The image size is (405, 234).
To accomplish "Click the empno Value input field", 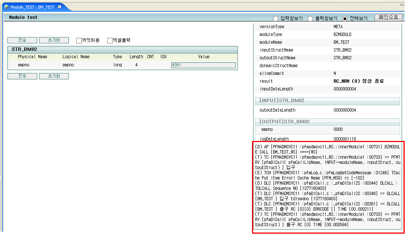I will [x=203, y=65].
